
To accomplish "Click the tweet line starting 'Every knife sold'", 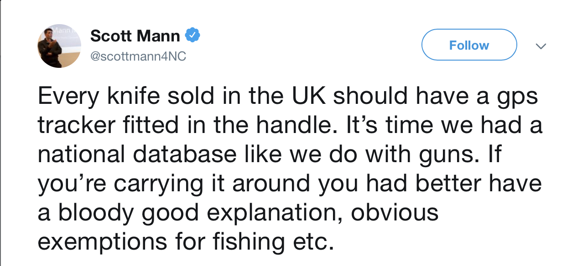I will point(287,96).
